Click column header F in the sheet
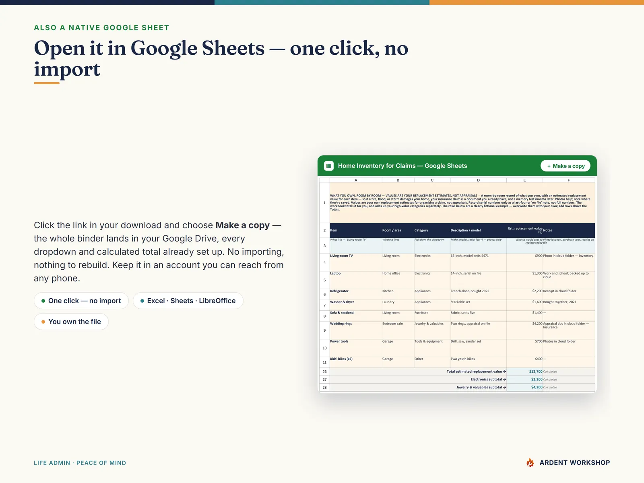The height and width of the screenshot is (483, 644). [x=569, y=180]
